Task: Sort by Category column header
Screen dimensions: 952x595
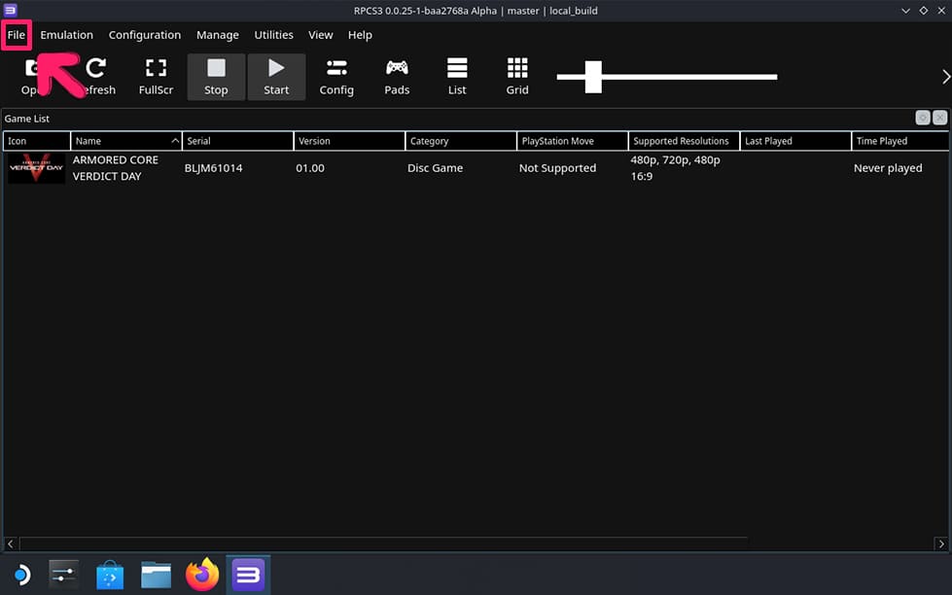Action: pos(462,141)
